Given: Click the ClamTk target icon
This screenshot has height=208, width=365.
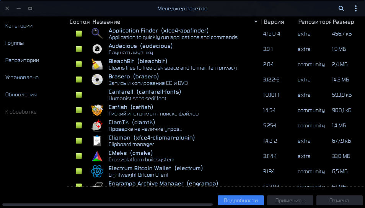Looking at the screenshot, I should coord(97,125).
